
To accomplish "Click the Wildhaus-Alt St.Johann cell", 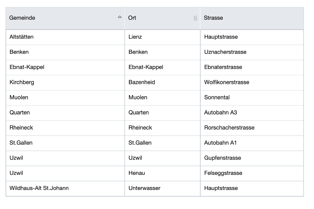I will [x=39, y=188].
